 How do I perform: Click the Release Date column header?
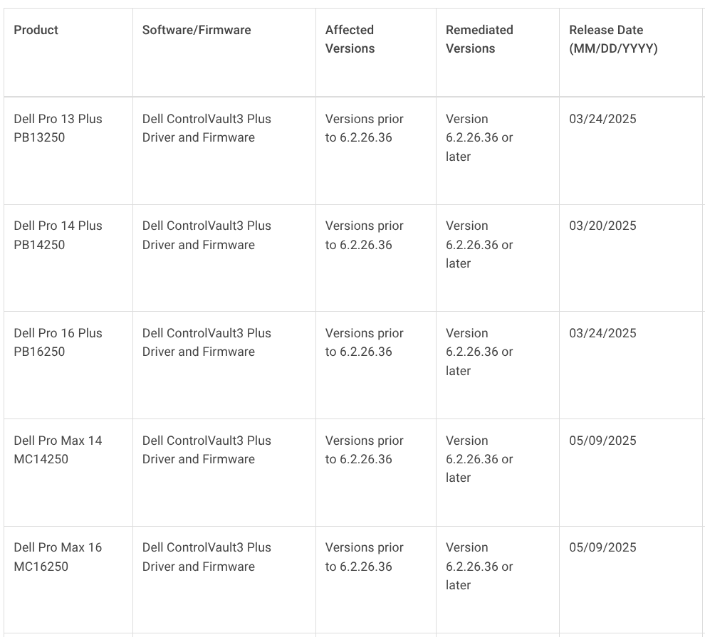click(x=613, y=39)
